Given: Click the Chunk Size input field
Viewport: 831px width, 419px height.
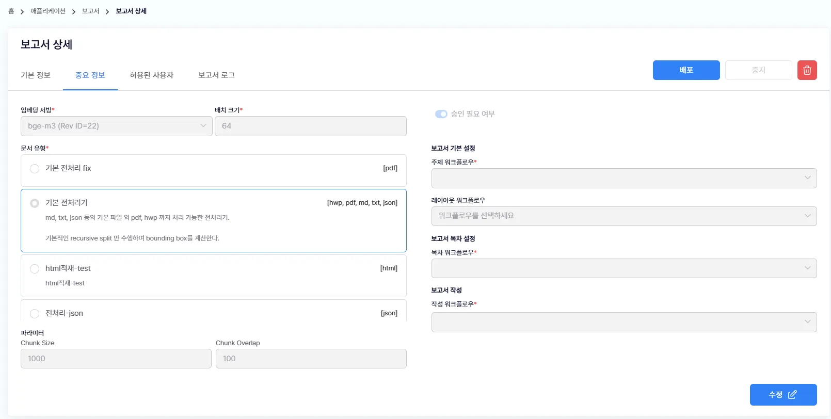Looking at the screenshot, I should pos(116,359).
